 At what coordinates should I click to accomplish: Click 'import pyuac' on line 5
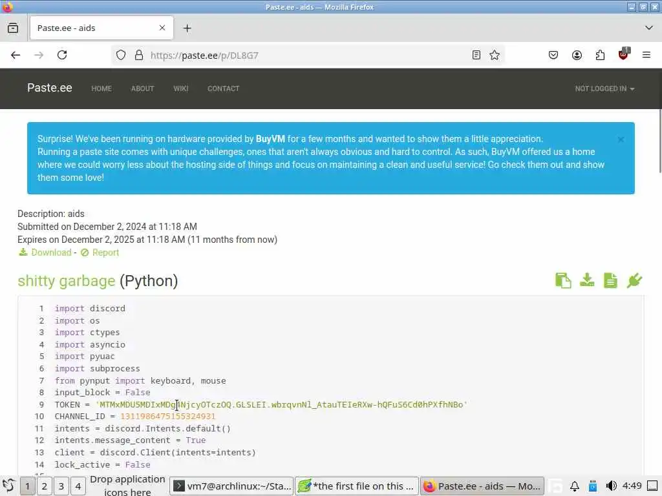click(x=85, y=356)
